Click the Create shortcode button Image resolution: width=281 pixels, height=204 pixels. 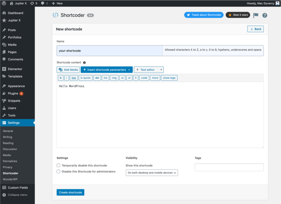pyautogui.click(x=70, y=192)
